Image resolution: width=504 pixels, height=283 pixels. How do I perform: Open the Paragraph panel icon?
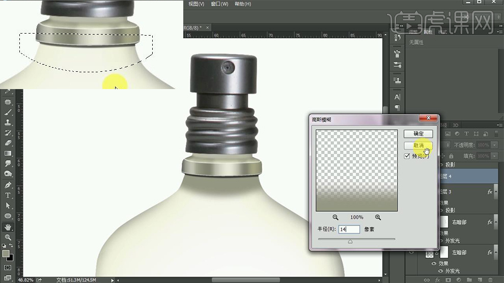[397, 107]
